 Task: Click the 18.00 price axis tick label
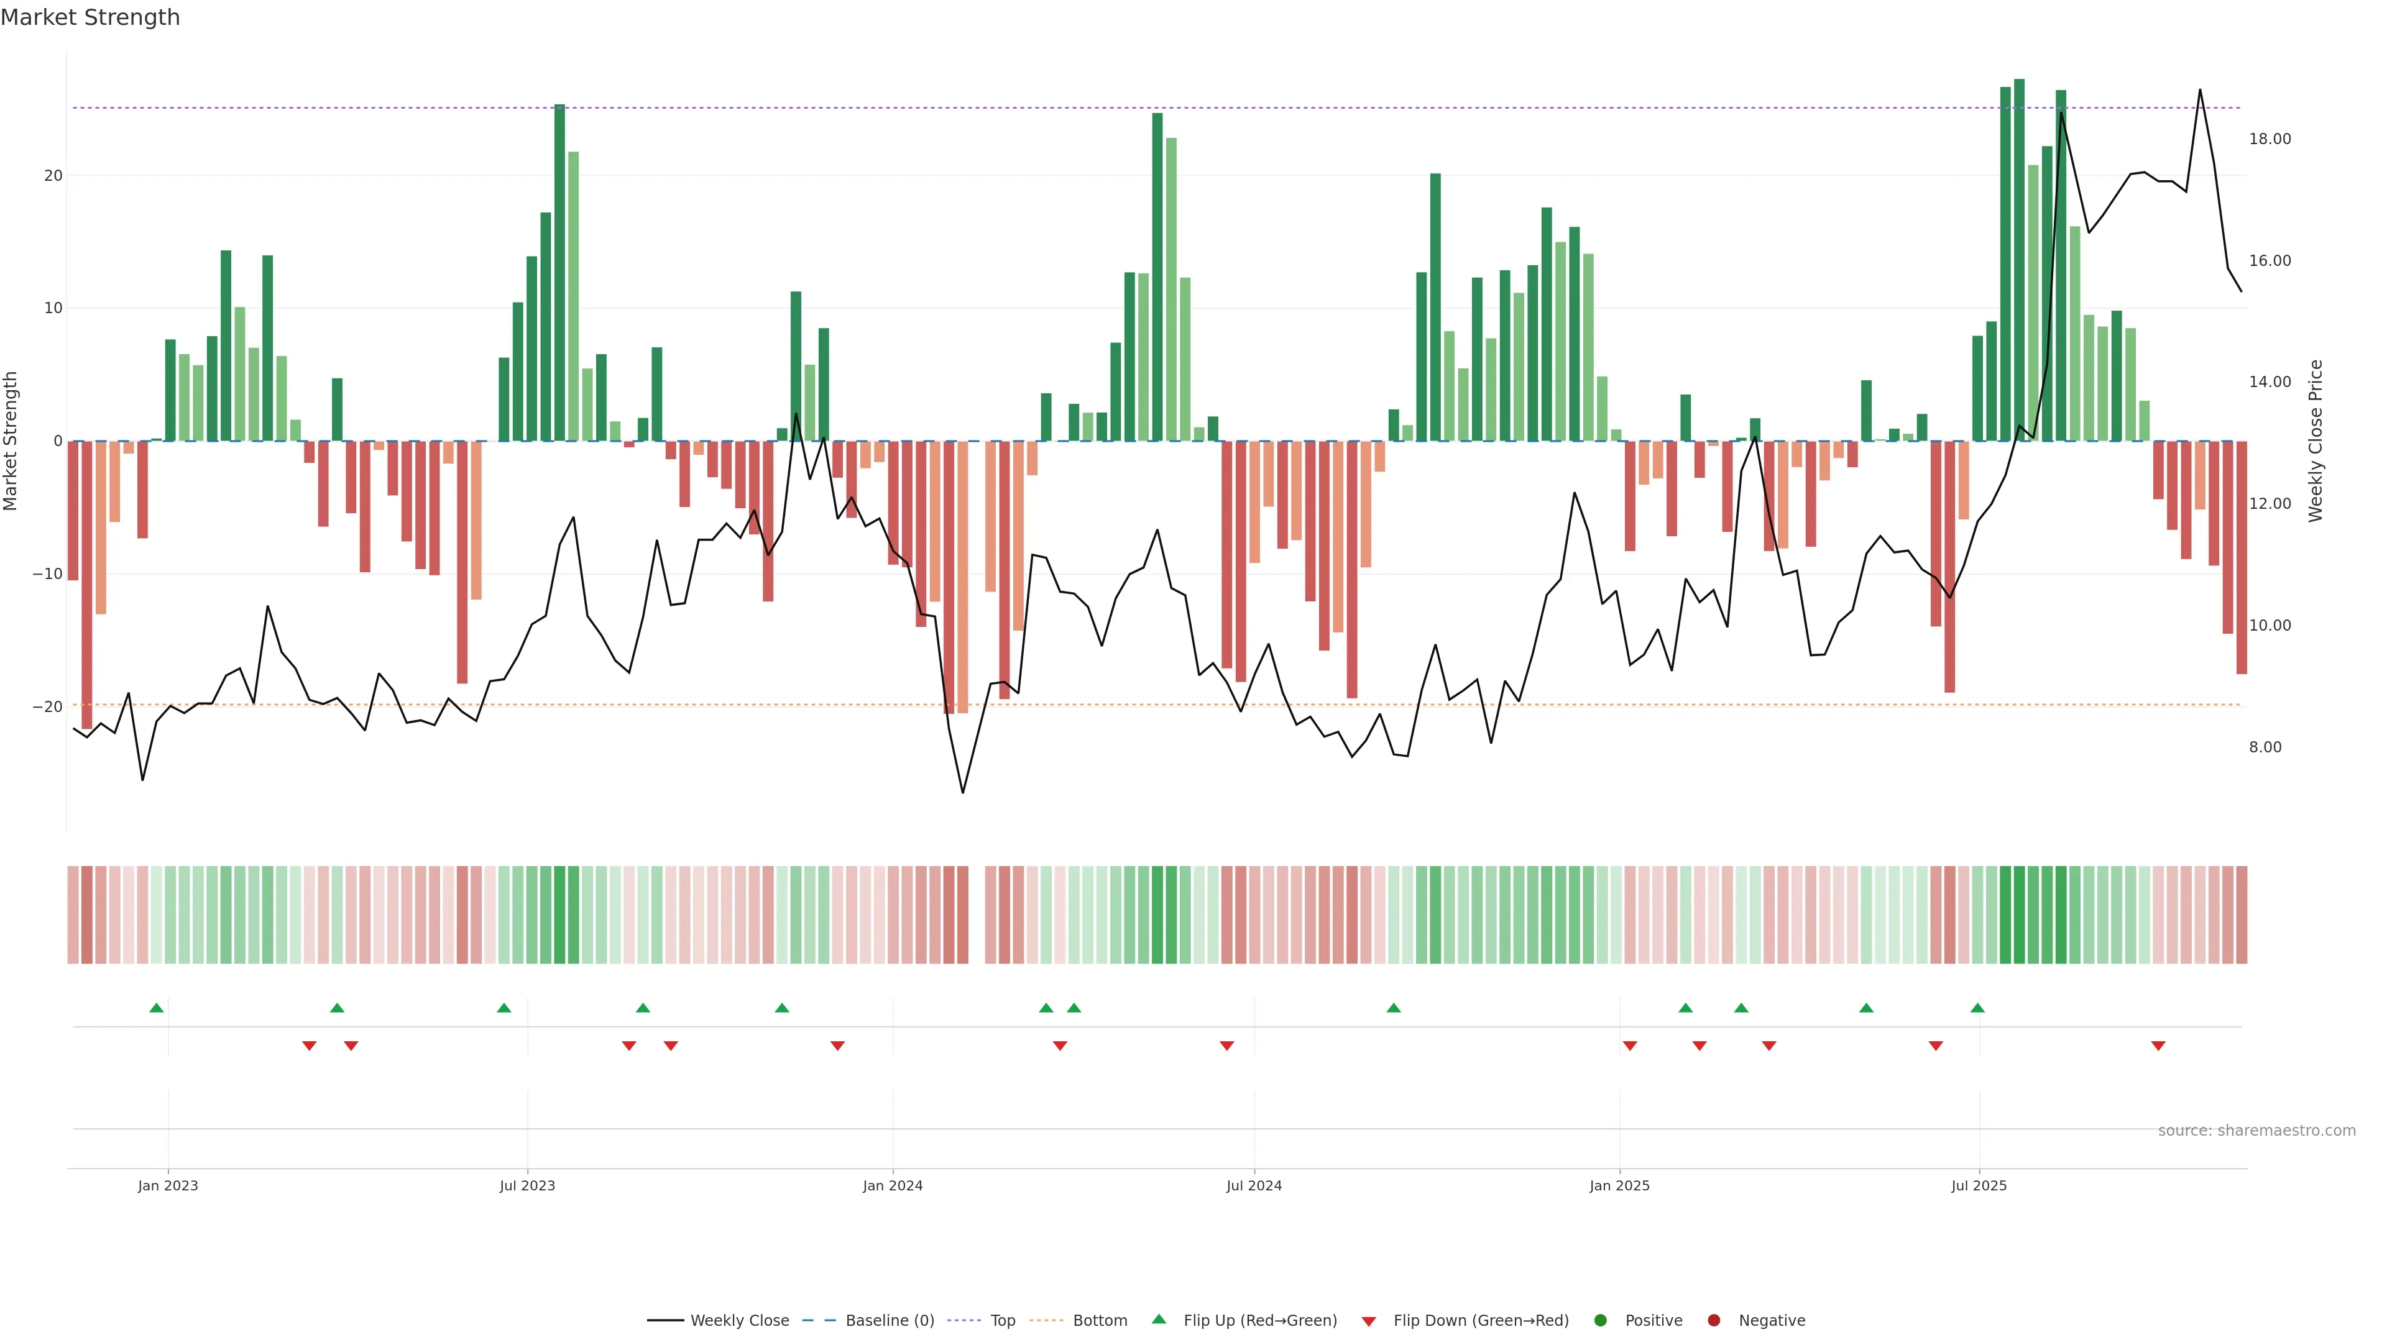(x=2270, y=139)
